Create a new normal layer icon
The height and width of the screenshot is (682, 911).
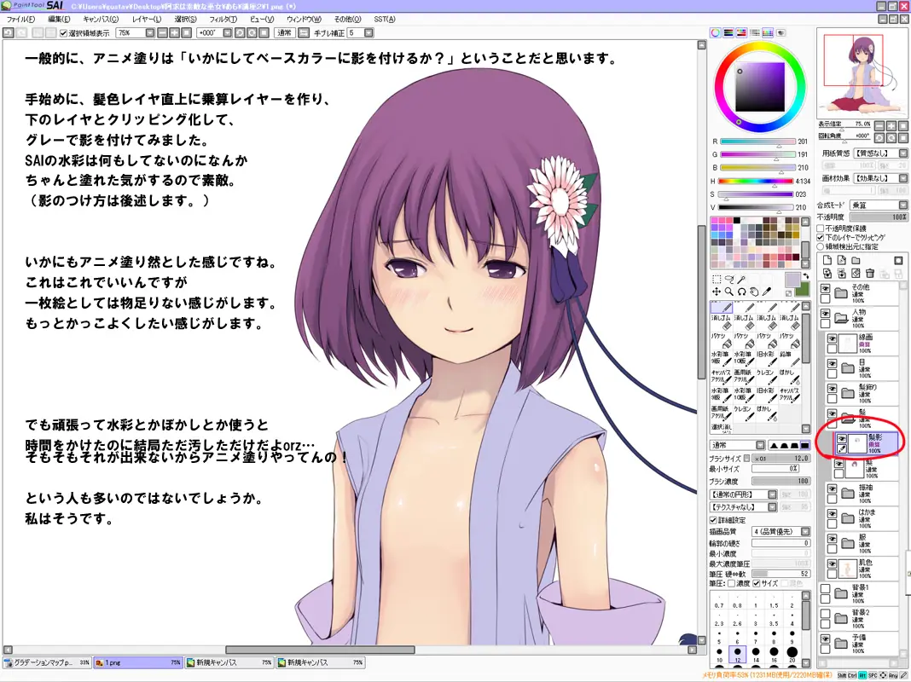pos(827,260)
